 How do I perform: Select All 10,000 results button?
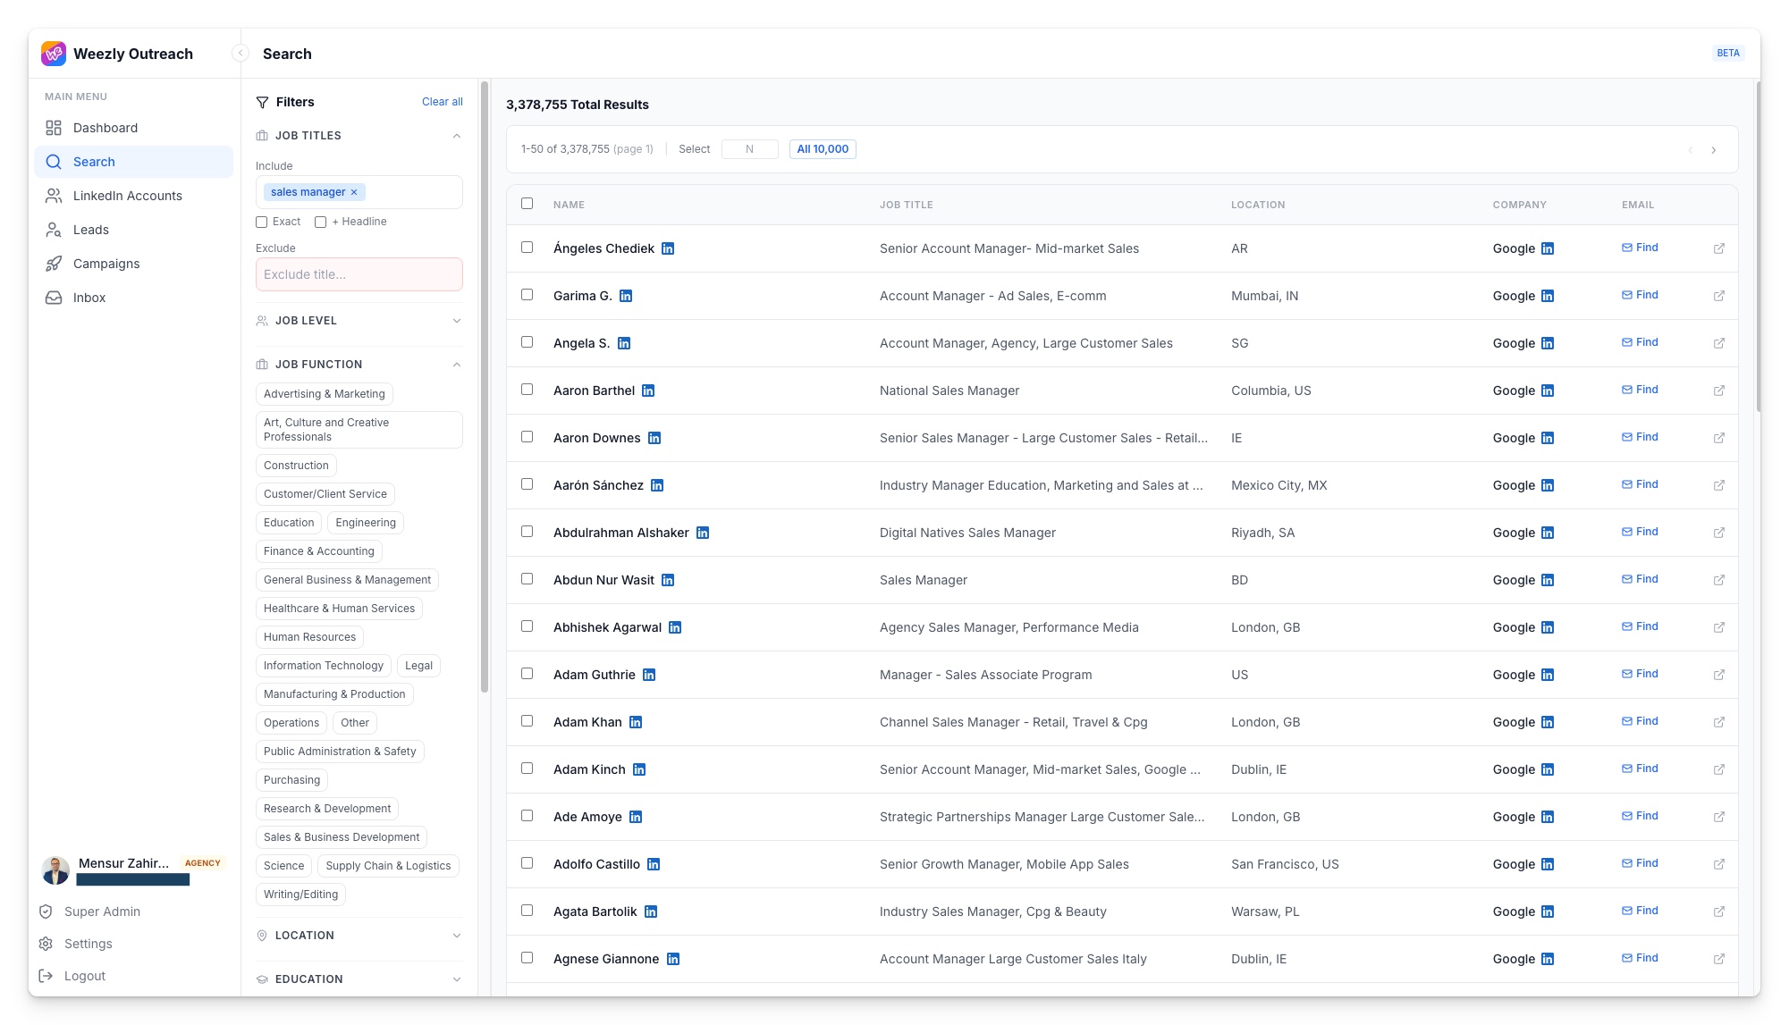[x=823, y=149]
